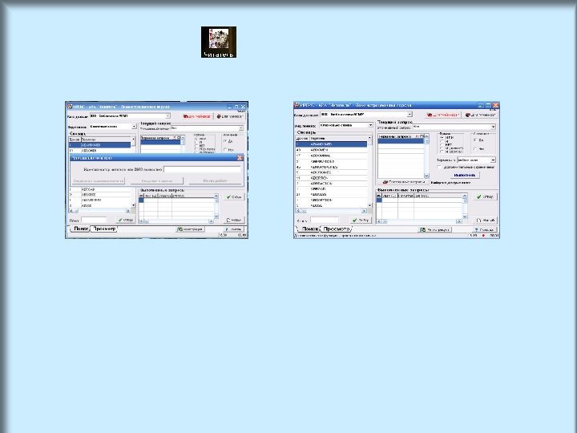Click Составные запросы button in right window

tap(404, 182)
